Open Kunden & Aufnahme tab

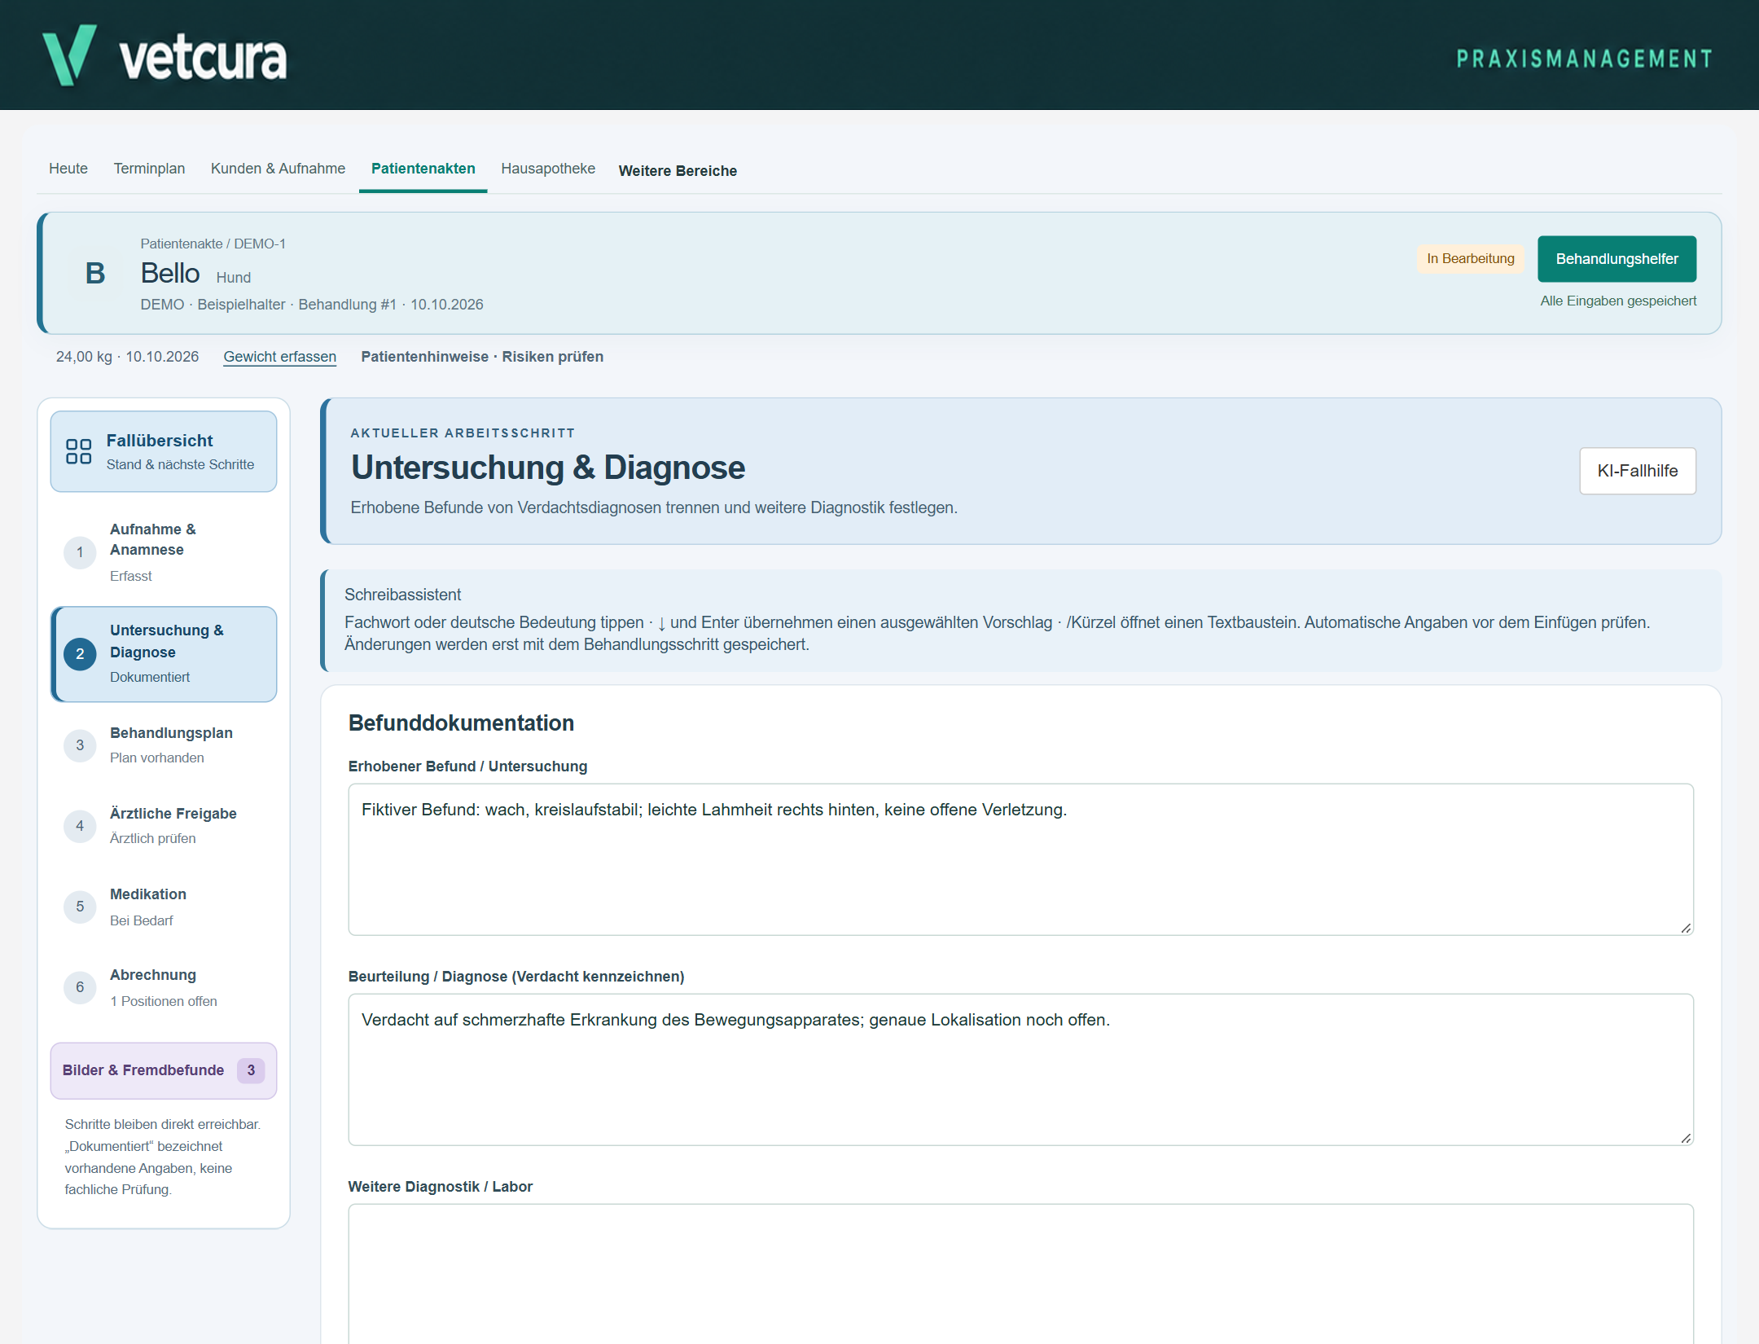(278, 169)
